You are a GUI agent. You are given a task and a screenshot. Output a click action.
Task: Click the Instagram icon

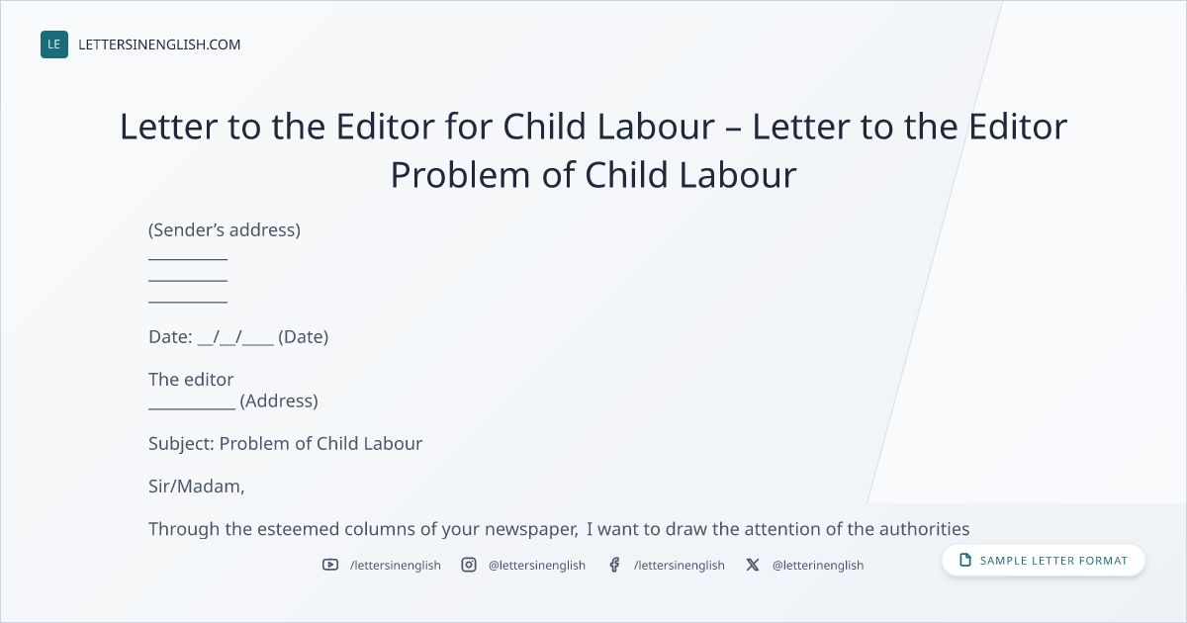click(x=469, y=565)
